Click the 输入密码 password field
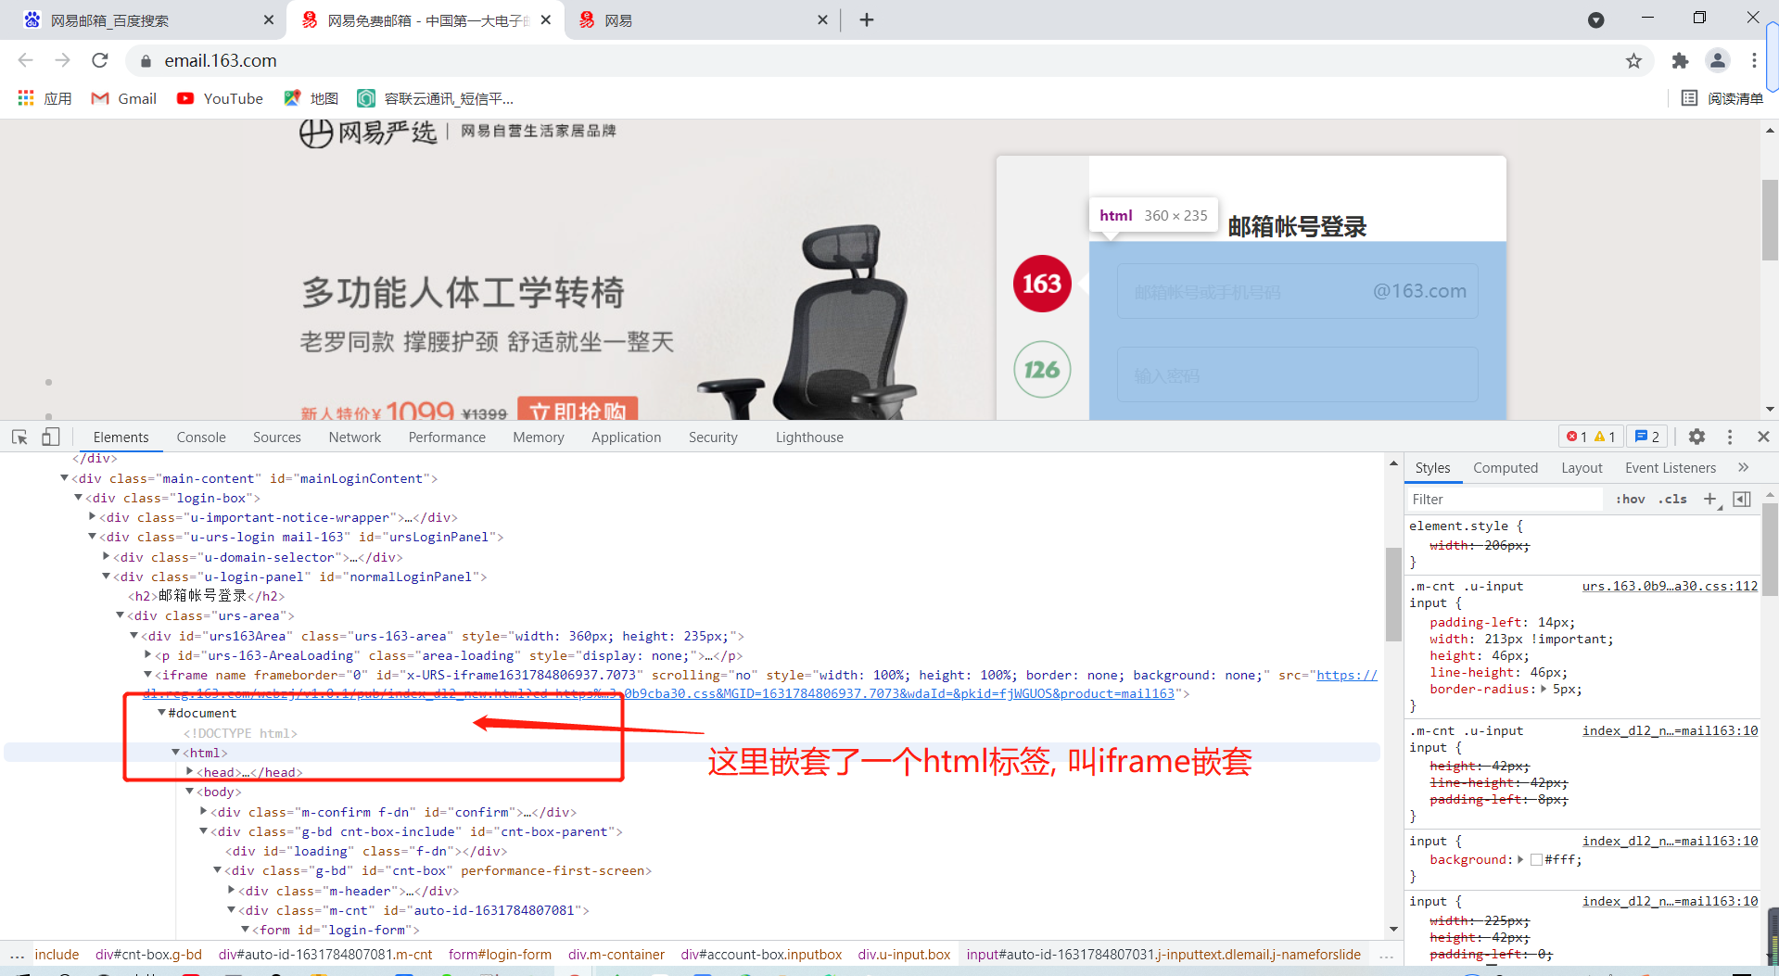The height and width of the screenshot is (976, 1779). (x=1297, y=375)
